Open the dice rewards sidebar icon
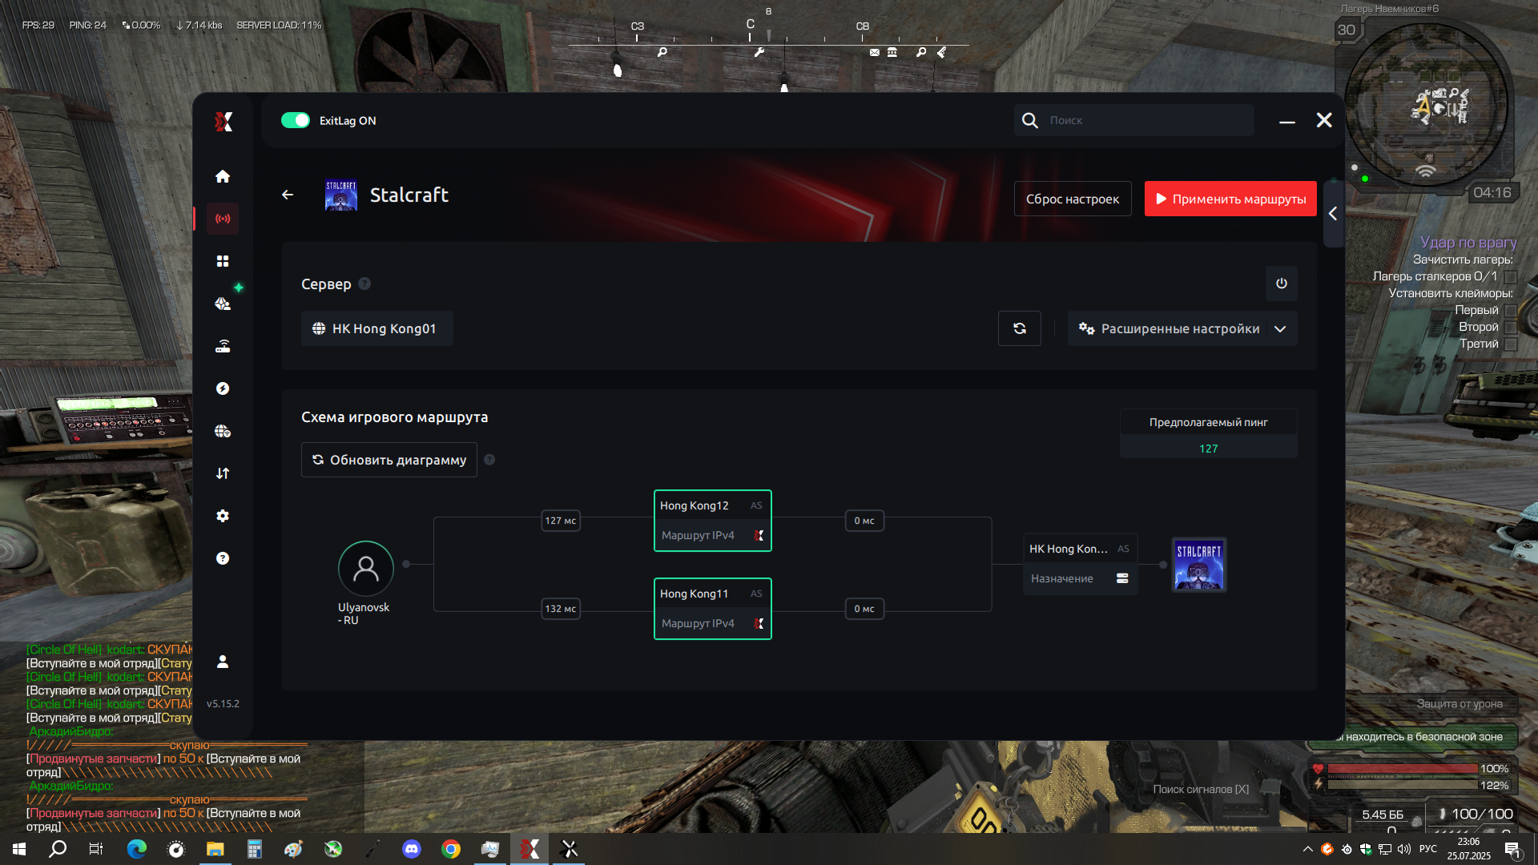 tap(223, 304)
